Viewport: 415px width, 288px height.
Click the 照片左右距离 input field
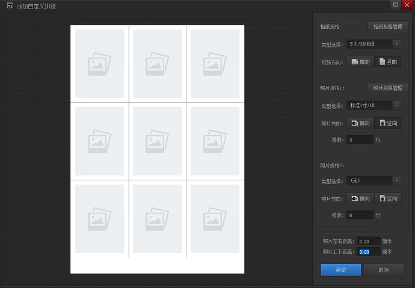[x=369, y=241]
